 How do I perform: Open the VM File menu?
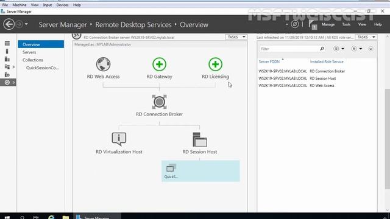tap(5, 5)
